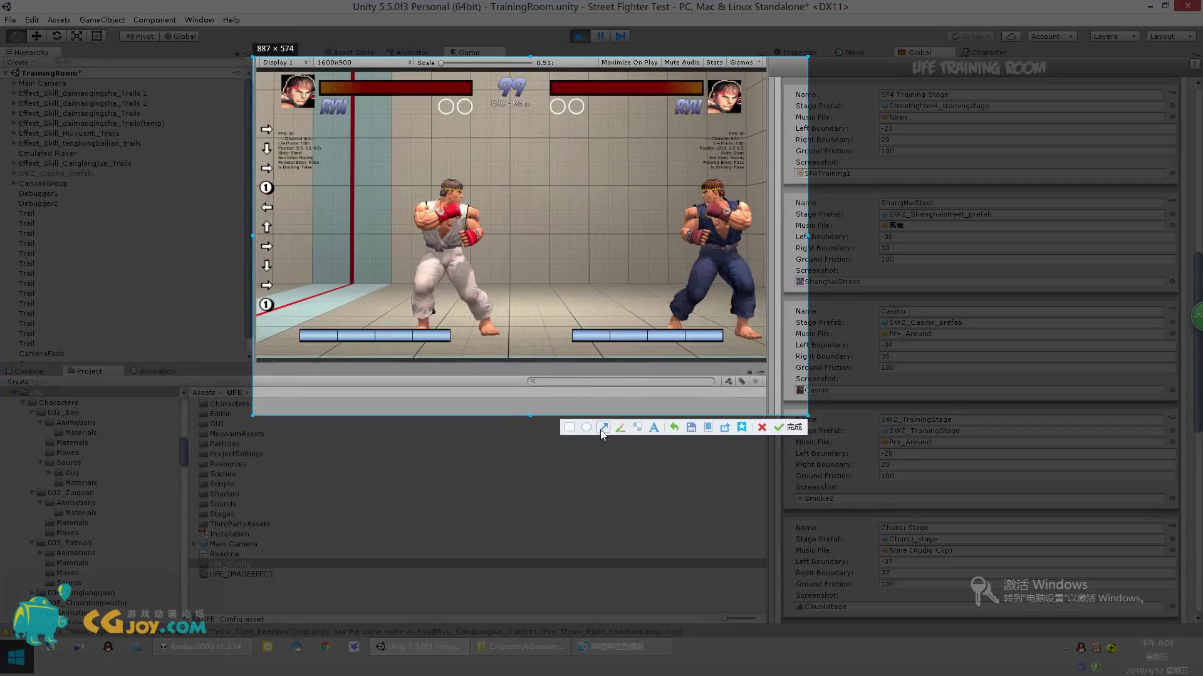This screenshot has width=1203, height=676.
Task: Switch to the Inspector tab
Action: click(x=796, y=53)
